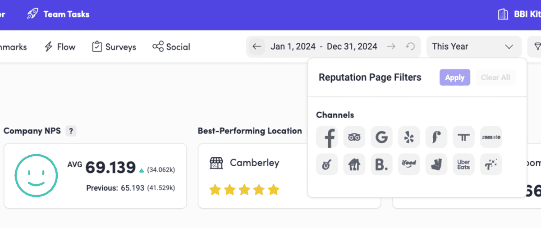
Task: Apply the Reputation Page Filters
Action: click(455, 78)
